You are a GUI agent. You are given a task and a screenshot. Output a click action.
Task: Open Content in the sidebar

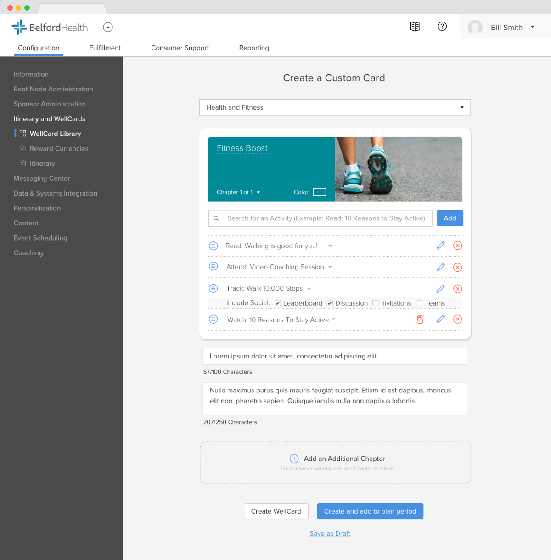coord(26,223)
